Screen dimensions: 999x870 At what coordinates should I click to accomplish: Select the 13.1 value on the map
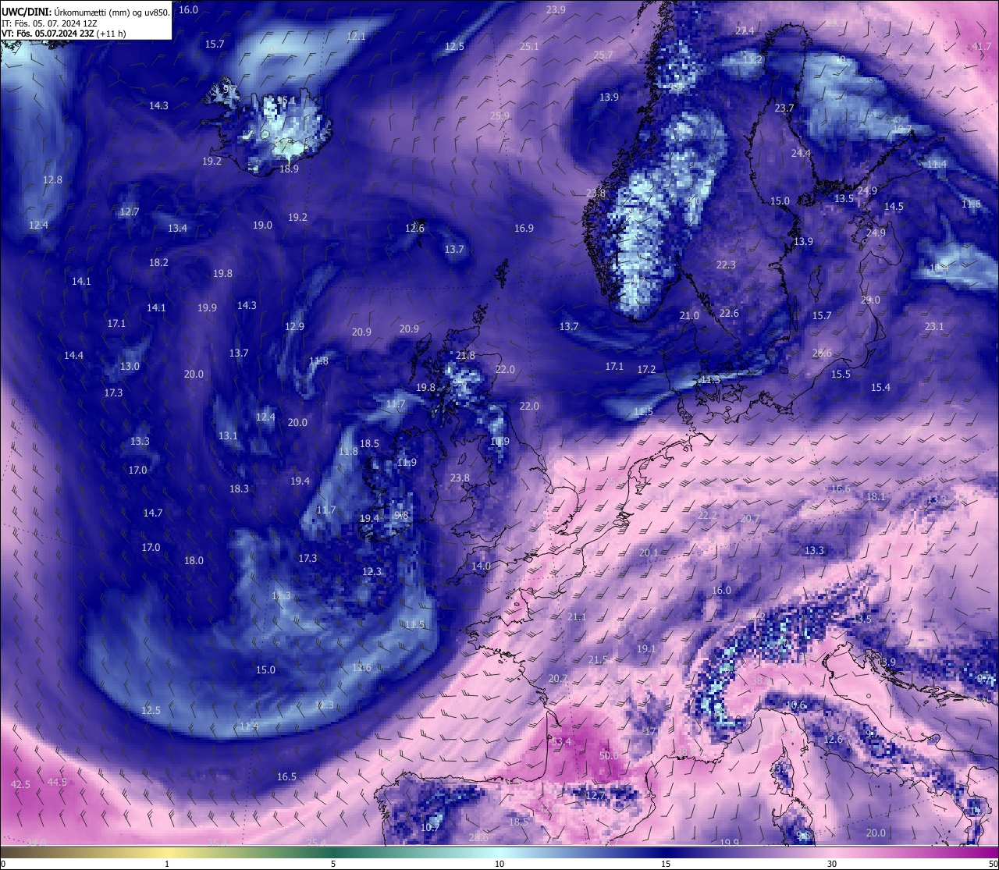click(228, 435)
